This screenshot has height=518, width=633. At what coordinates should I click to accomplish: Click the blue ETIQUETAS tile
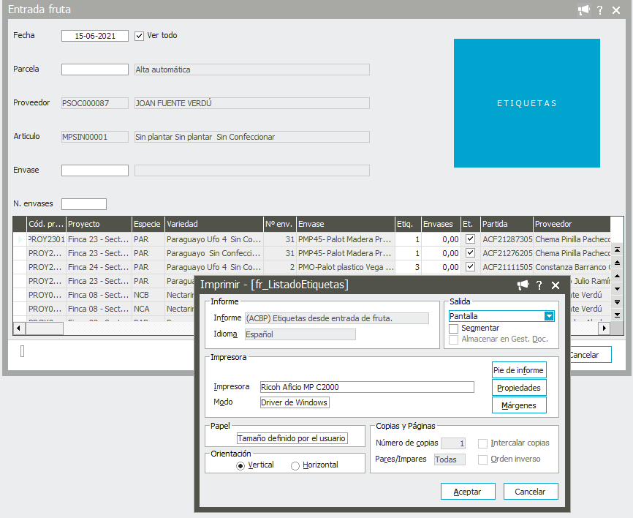point(526,103)
